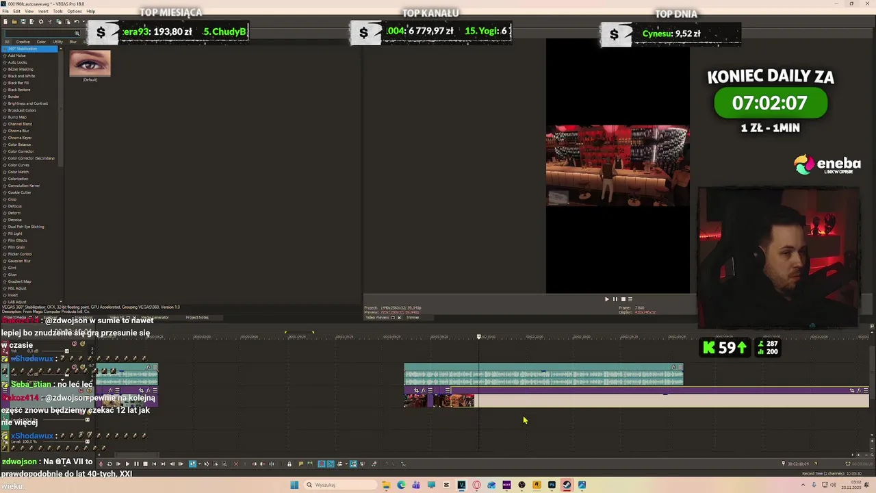
Task: Switch to the Utility effects tab
Action: coord(58,42)
